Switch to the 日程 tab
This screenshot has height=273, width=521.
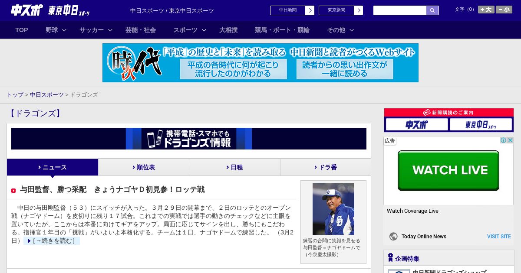pyautogui.click(x=234, y=167)
